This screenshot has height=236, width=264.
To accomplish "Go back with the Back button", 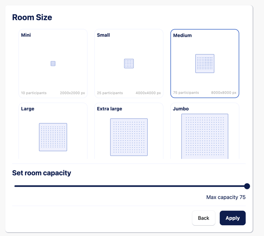I will tap(203, 218).
